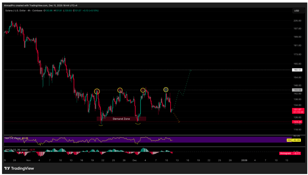Click the RSI (14, close) indicator legend
The width and height of the screenshot is (308, 175).
pos(13,138)
